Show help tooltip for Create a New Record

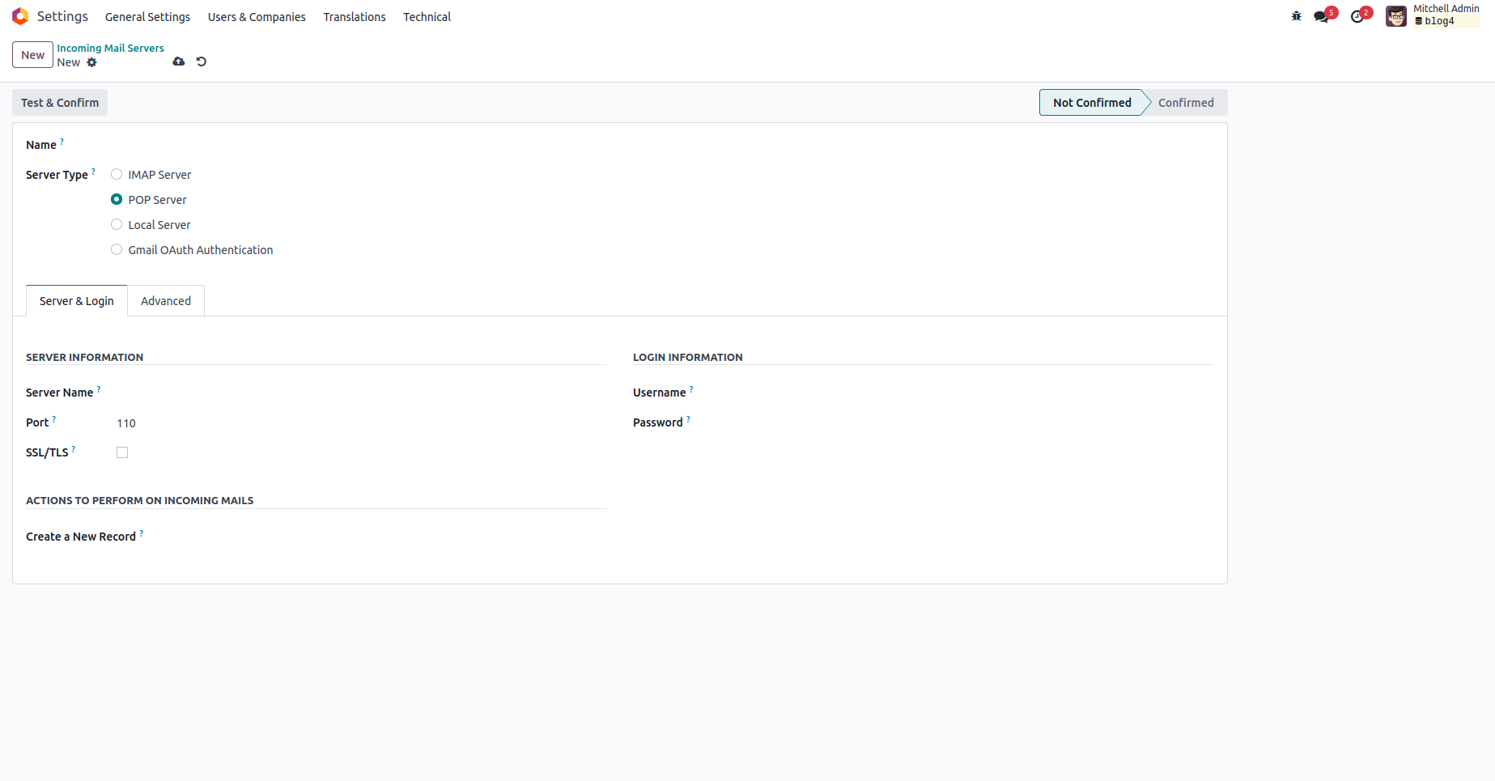click(x=142, y=533)
